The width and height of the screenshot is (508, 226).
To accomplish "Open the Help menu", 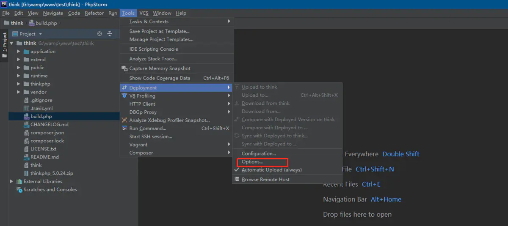I will click(181, 13).
